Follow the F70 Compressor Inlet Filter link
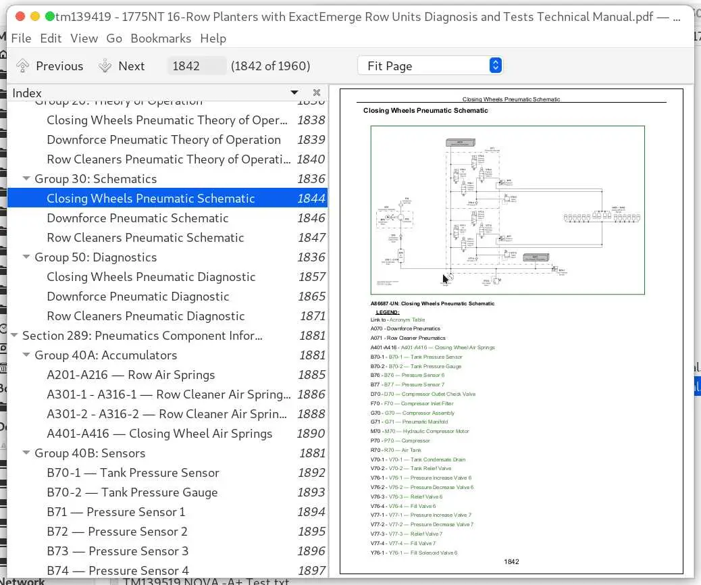 tap(419, 403)
